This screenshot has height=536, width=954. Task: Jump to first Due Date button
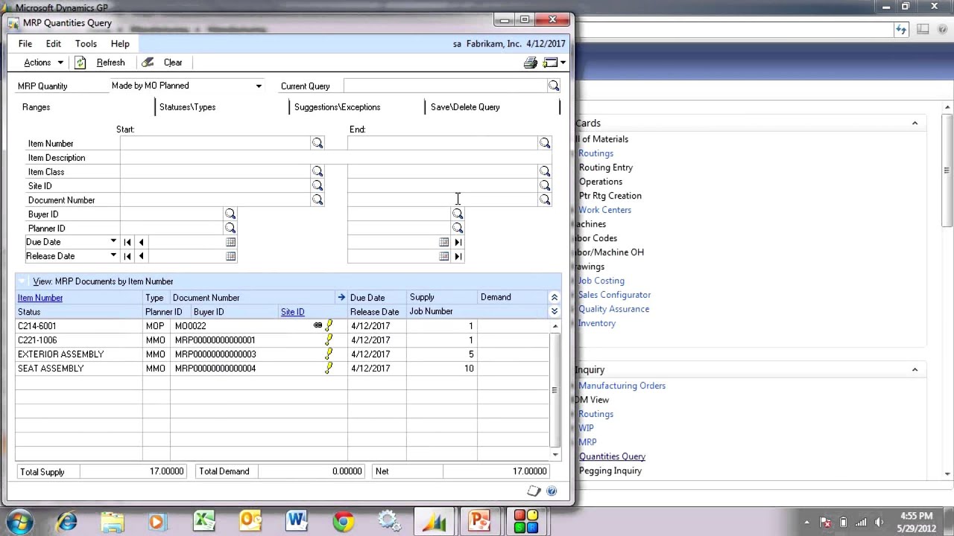coord(127,242)
